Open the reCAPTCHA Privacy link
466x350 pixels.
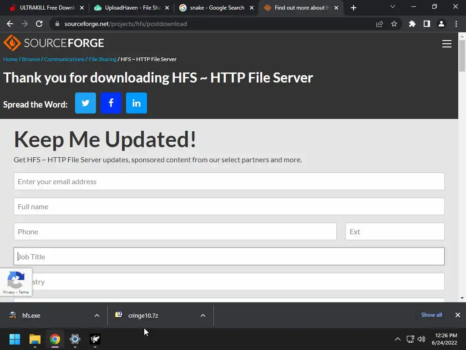[9, 292]
